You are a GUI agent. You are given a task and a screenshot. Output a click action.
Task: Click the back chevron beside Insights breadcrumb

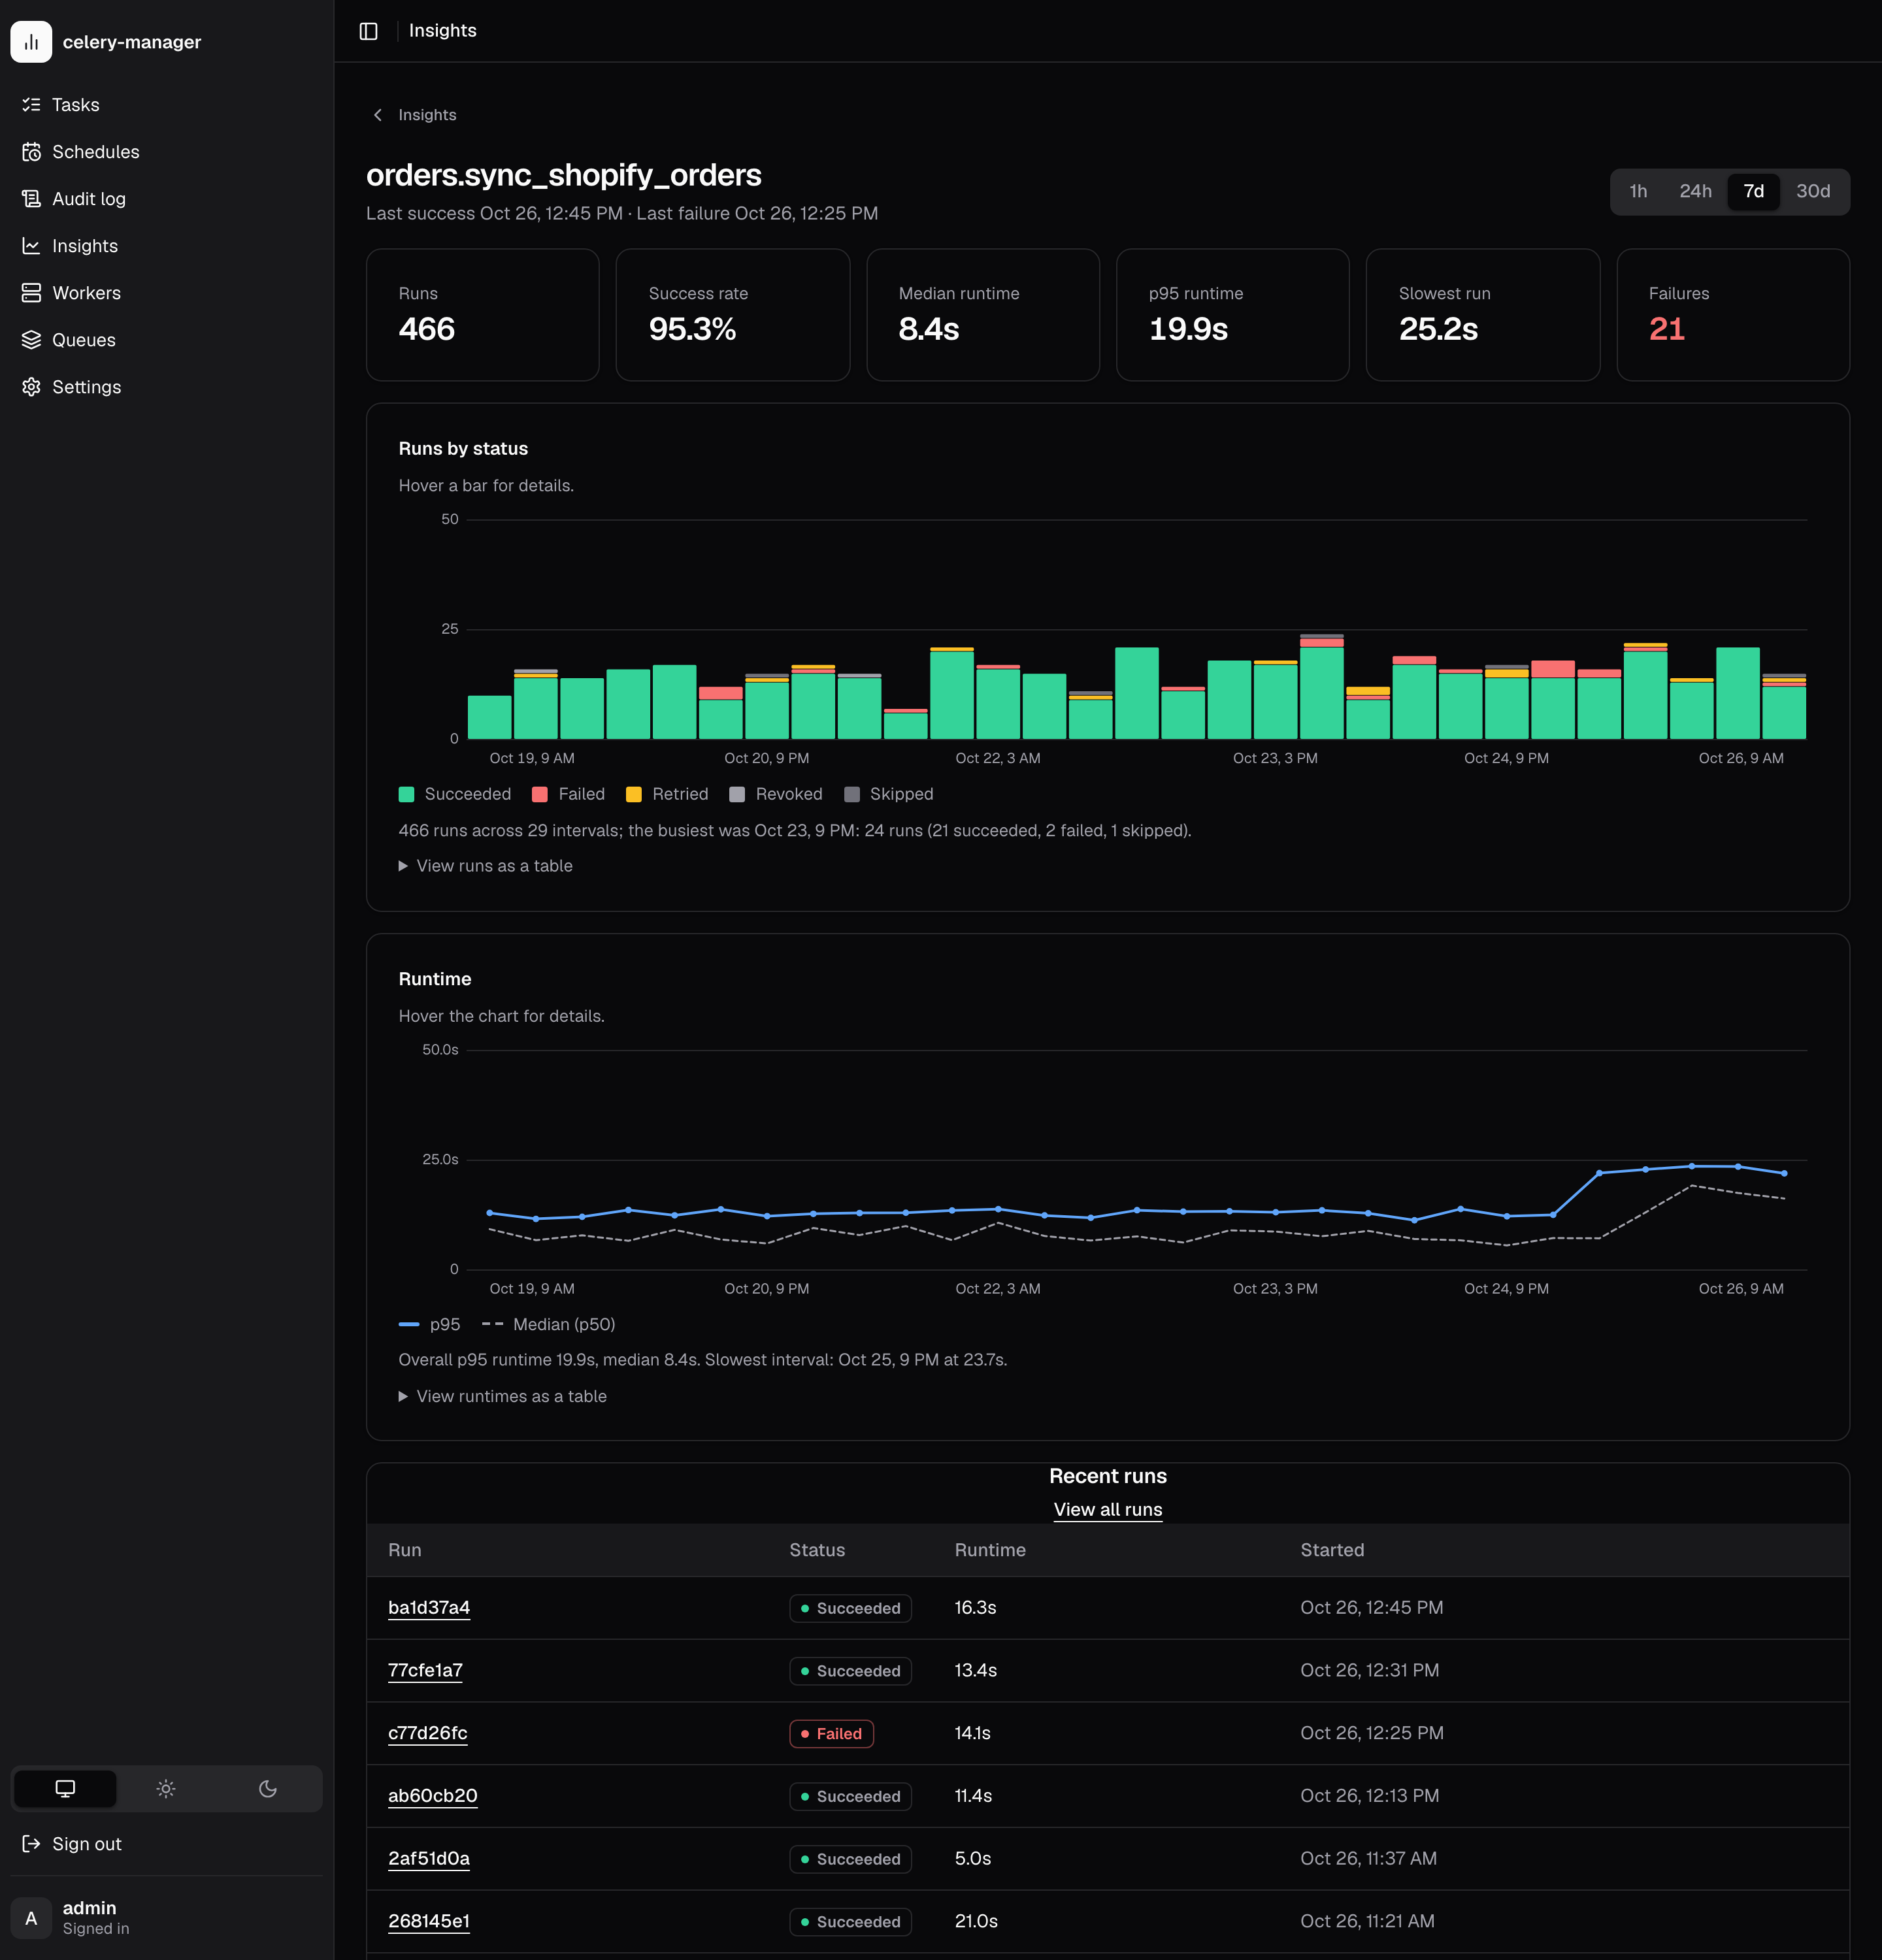(377, 115)
